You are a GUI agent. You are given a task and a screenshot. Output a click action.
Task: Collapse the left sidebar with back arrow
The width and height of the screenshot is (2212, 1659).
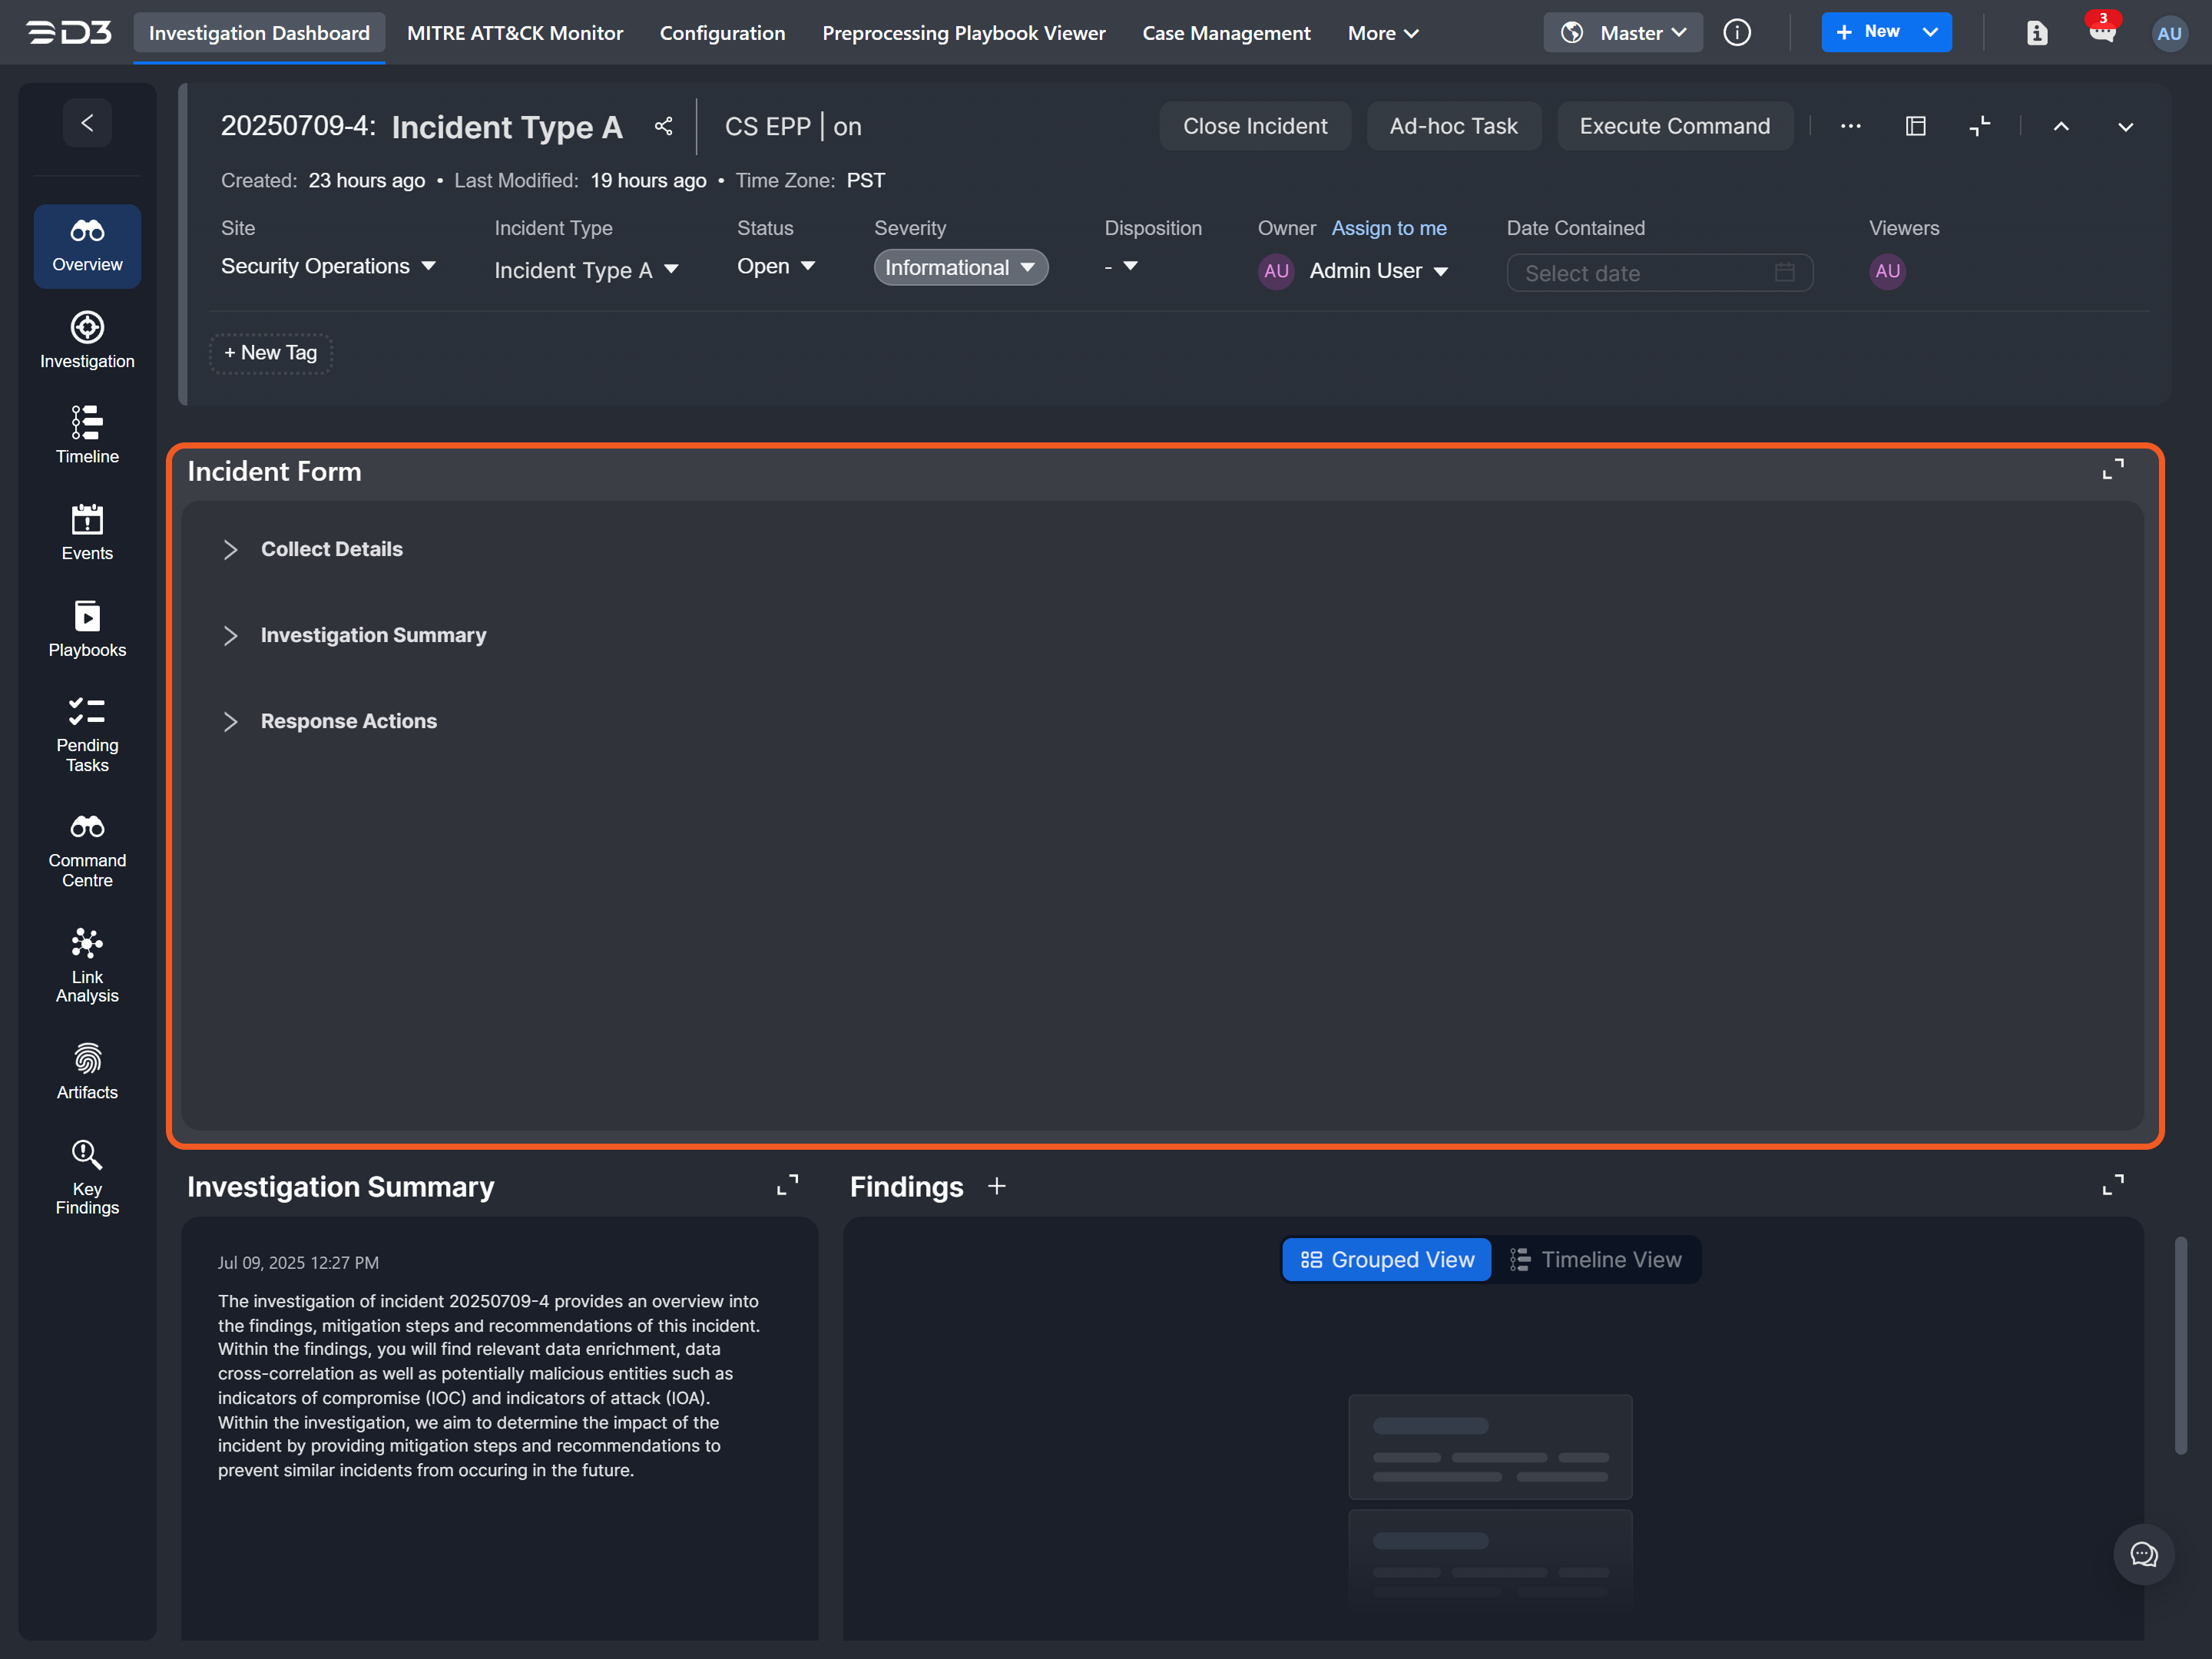(87, 123)
